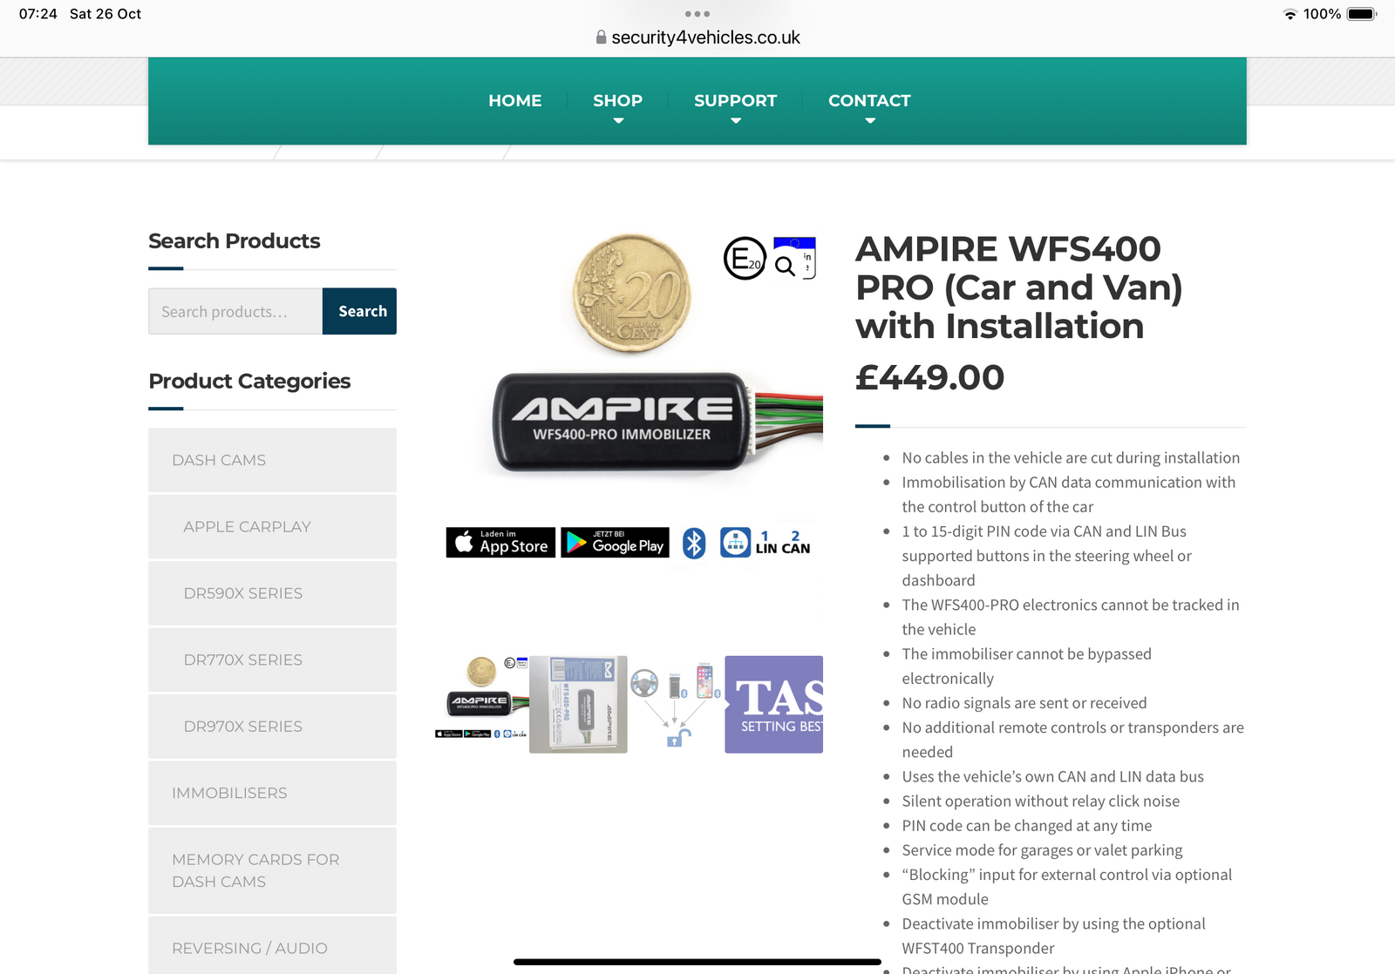This screenshot has width=1395, height=974.
Task: Click 'No cables in the vehicle are cut' bullet
Action: (1071, 457)
